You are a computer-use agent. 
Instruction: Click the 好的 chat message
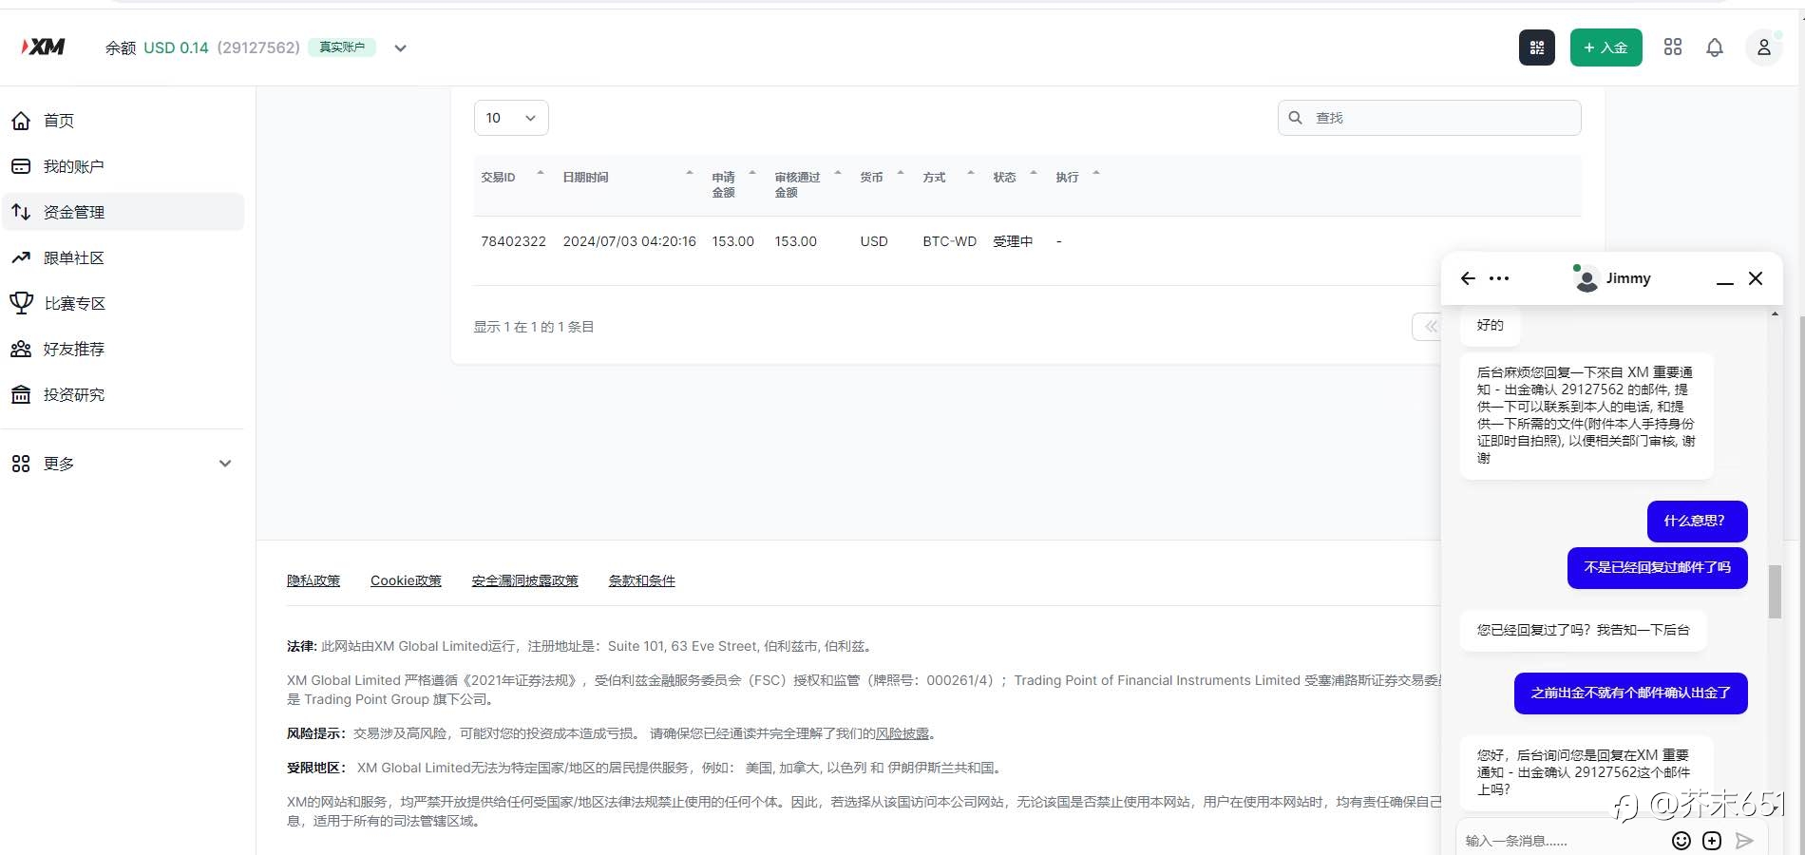point(1490,325)
